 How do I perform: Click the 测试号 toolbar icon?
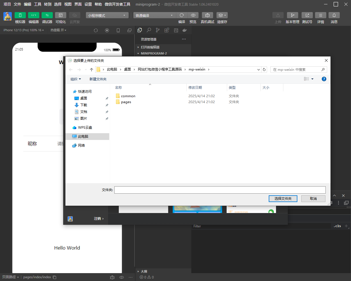click(307, 15)
